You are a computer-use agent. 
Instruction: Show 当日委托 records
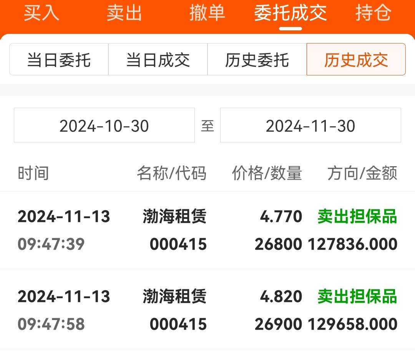tap(59, 59)
